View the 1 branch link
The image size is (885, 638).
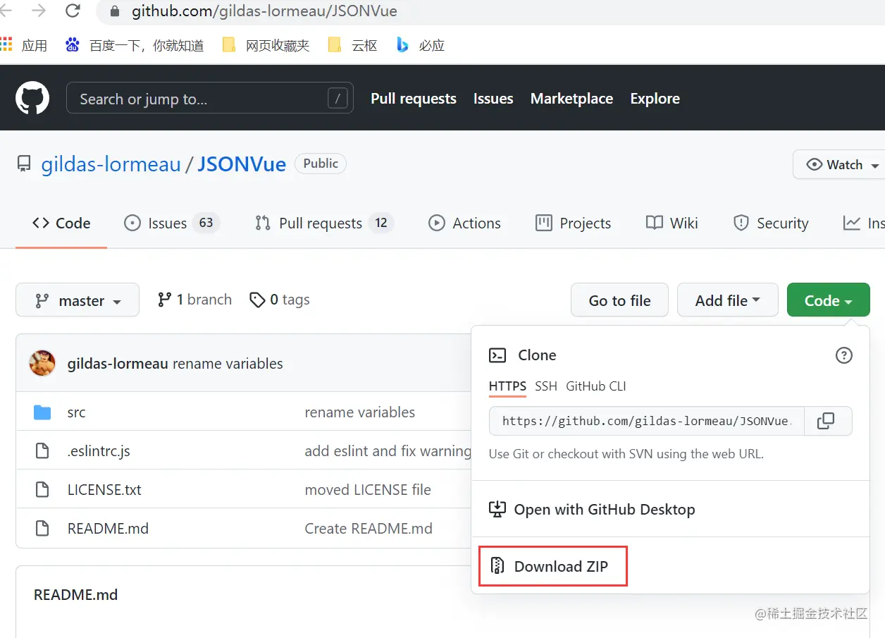[194, 300]
